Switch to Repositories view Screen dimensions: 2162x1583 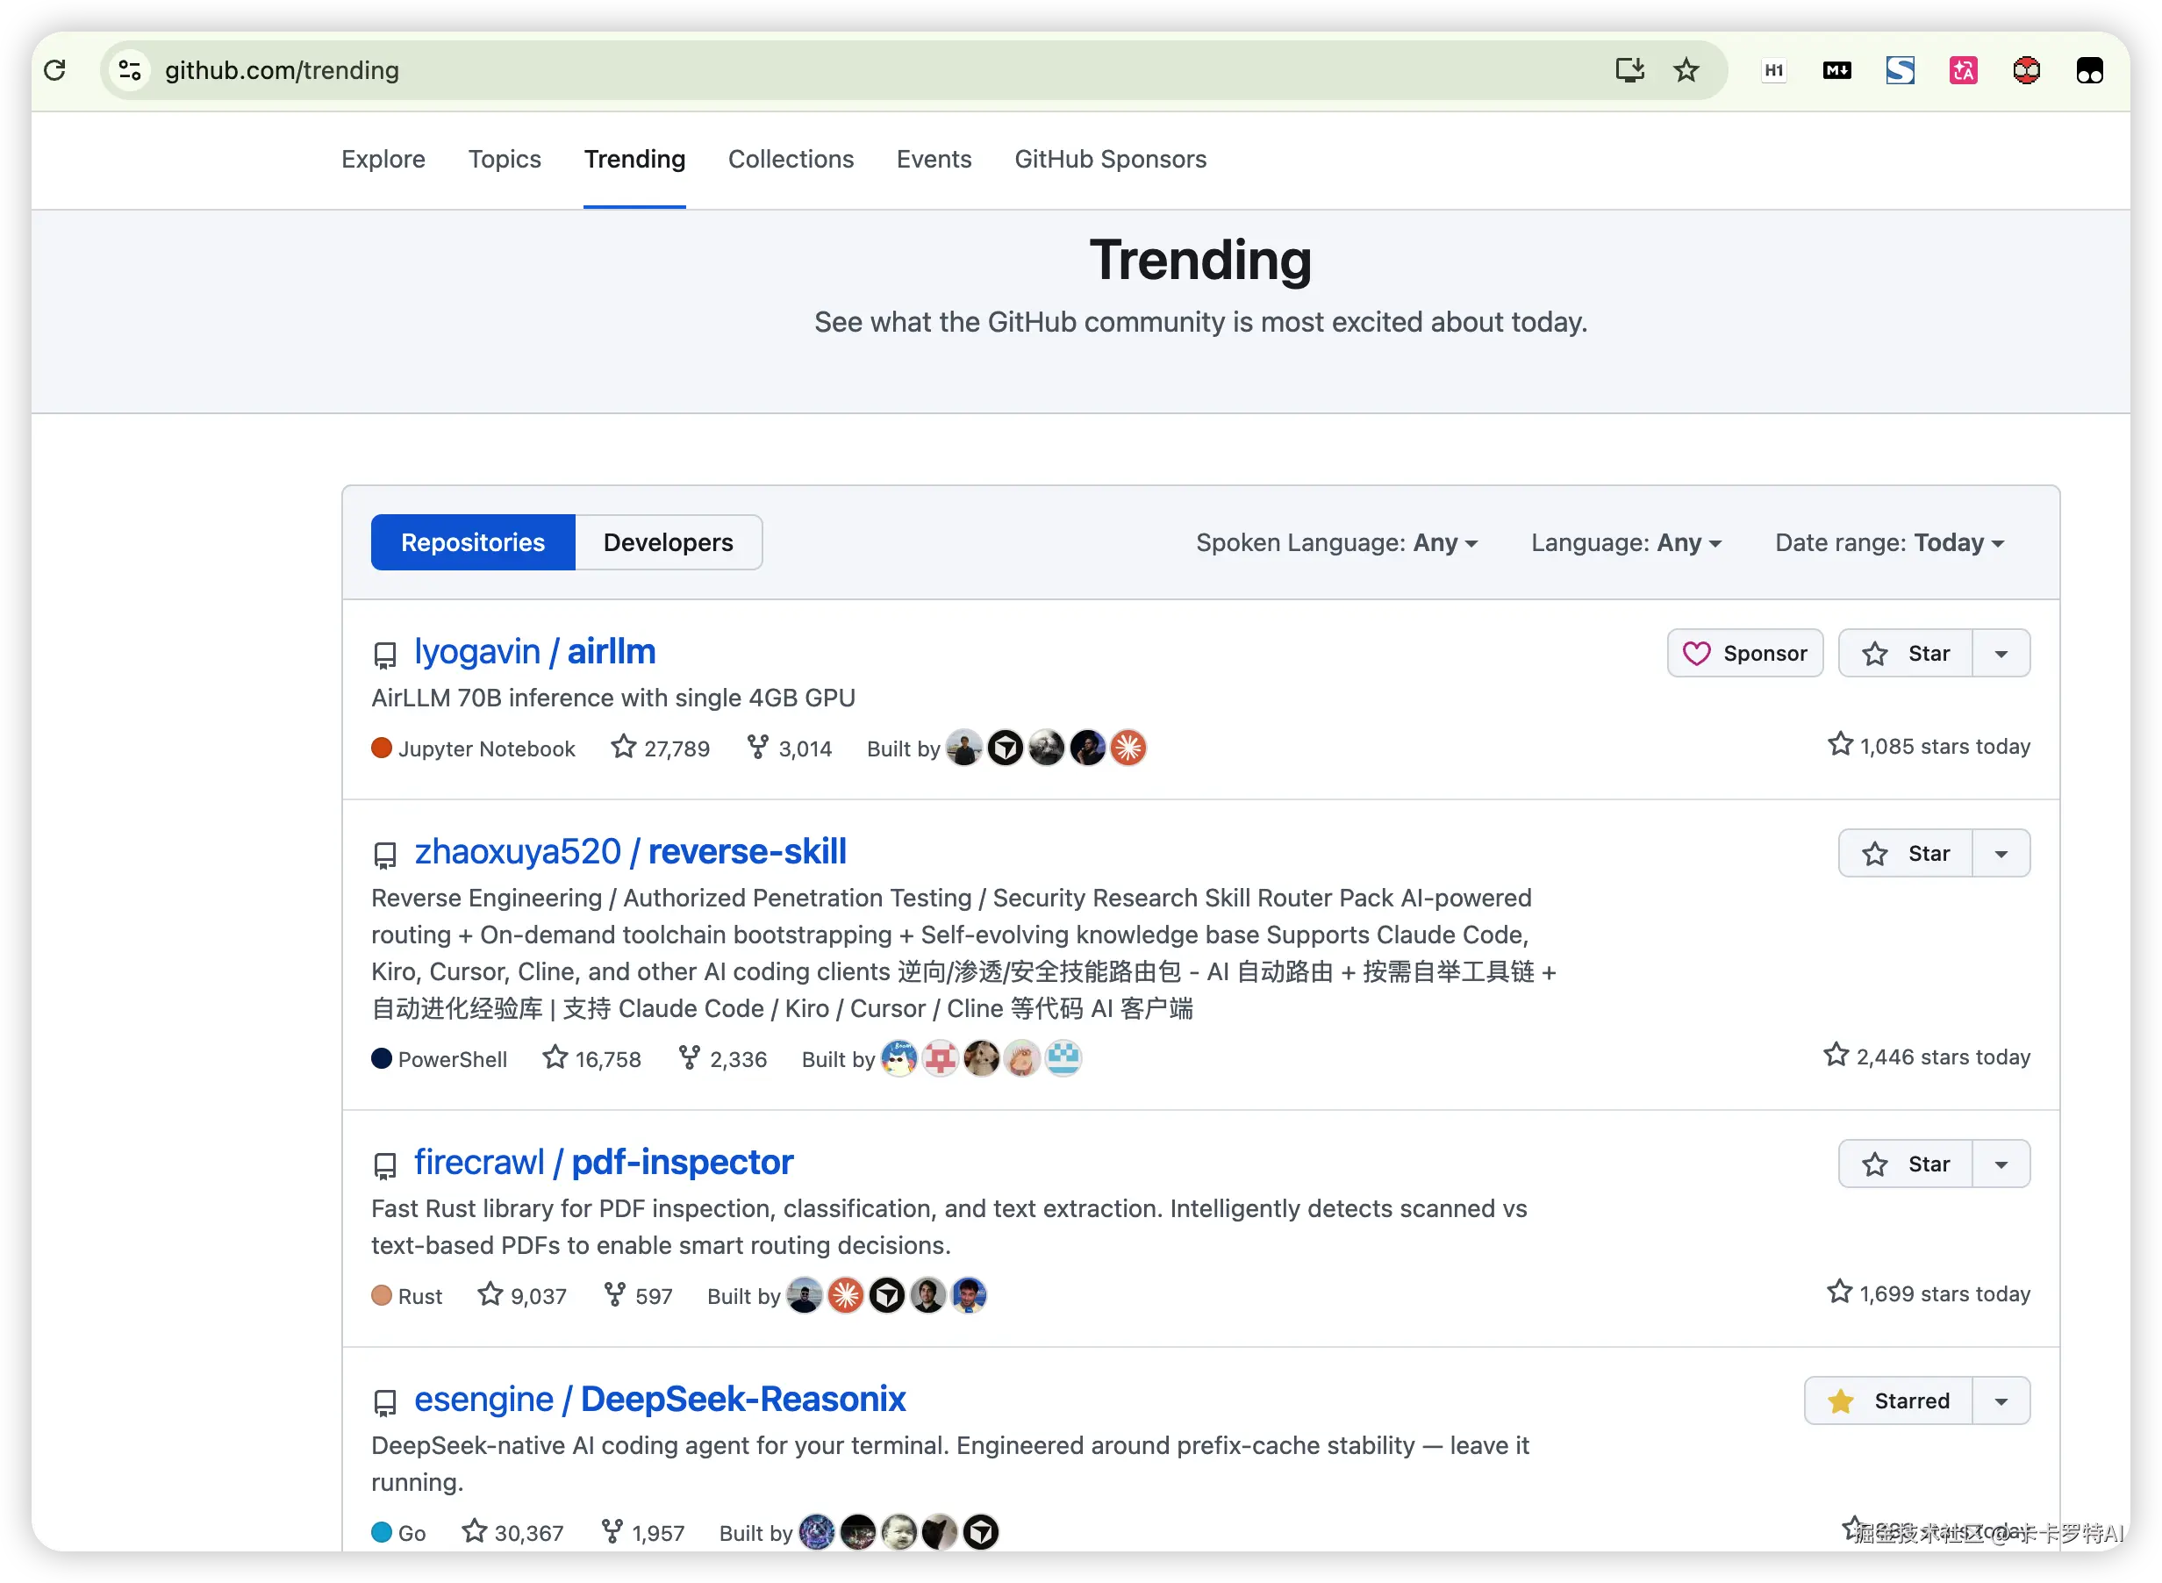473,542
